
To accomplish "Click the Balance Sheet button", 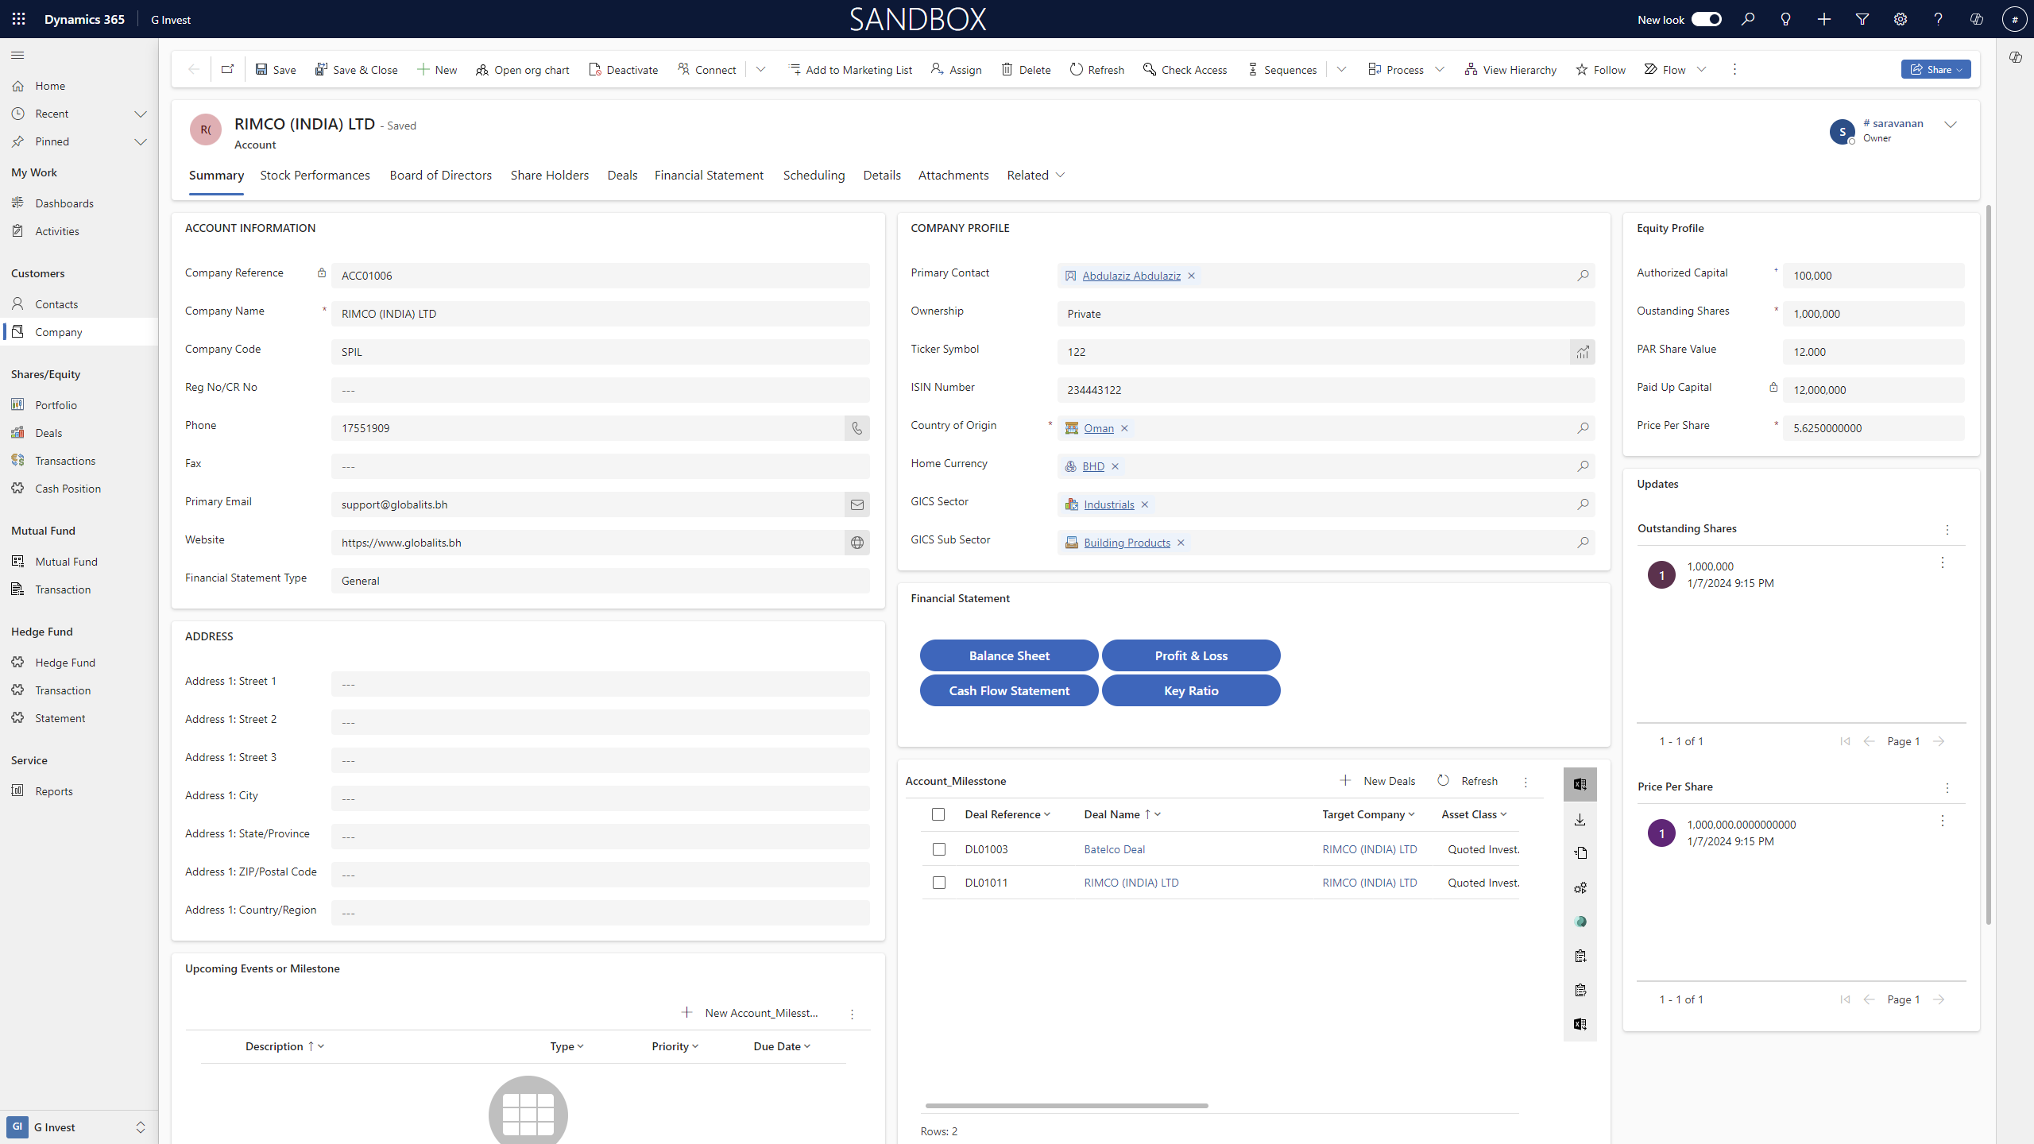I will click(x=1008, y=655).
